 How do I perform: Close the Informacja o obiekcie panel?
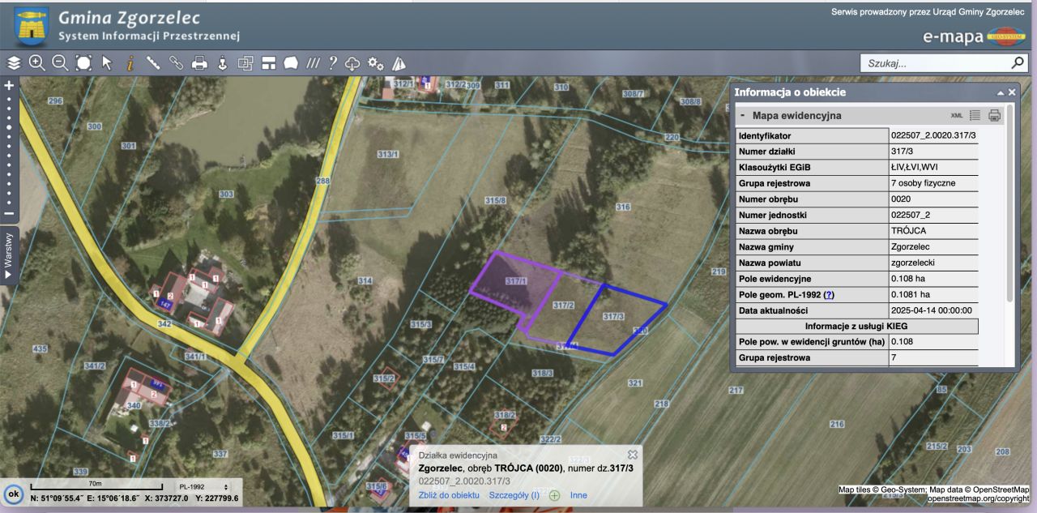[x=1011, y=92]
